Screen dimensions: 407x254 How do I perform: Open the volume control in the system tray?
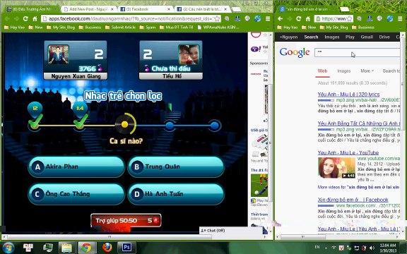click(x=372, y=248)
